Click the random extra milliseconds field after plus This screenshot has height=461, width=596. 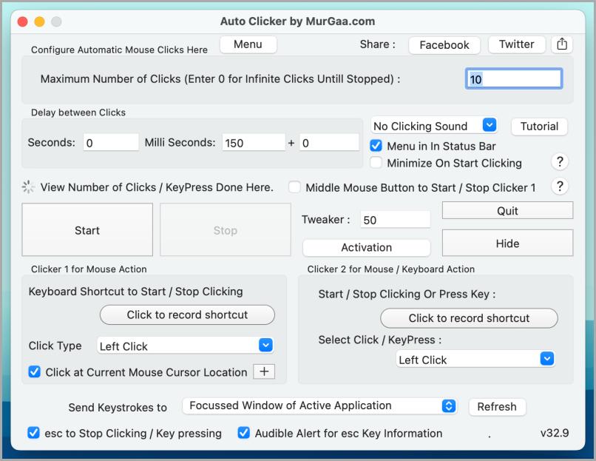(x=329, y=142)
